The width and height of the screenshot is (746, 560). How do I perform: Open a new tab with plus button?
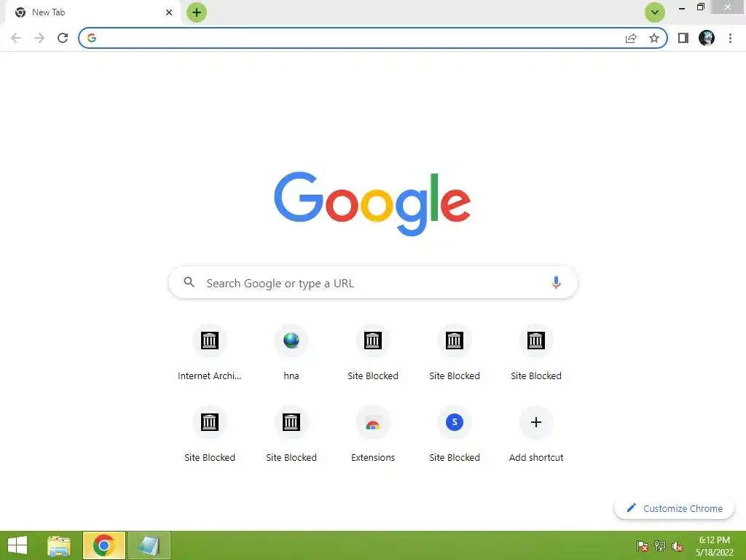click(x=197, y=12)
